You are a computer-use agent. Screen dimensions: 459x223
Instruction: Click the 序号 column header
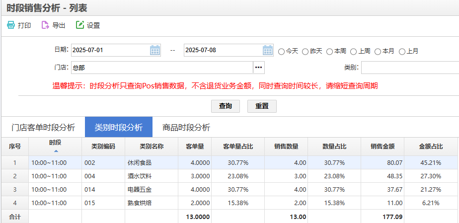coord(15,147)
